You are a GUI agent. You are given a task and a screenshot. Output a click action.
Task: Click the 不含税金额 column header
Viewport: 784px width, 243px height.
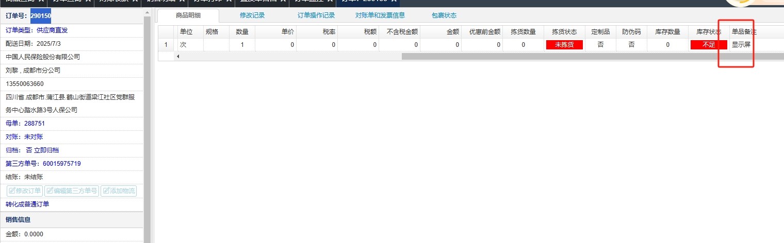coord(400,32)
